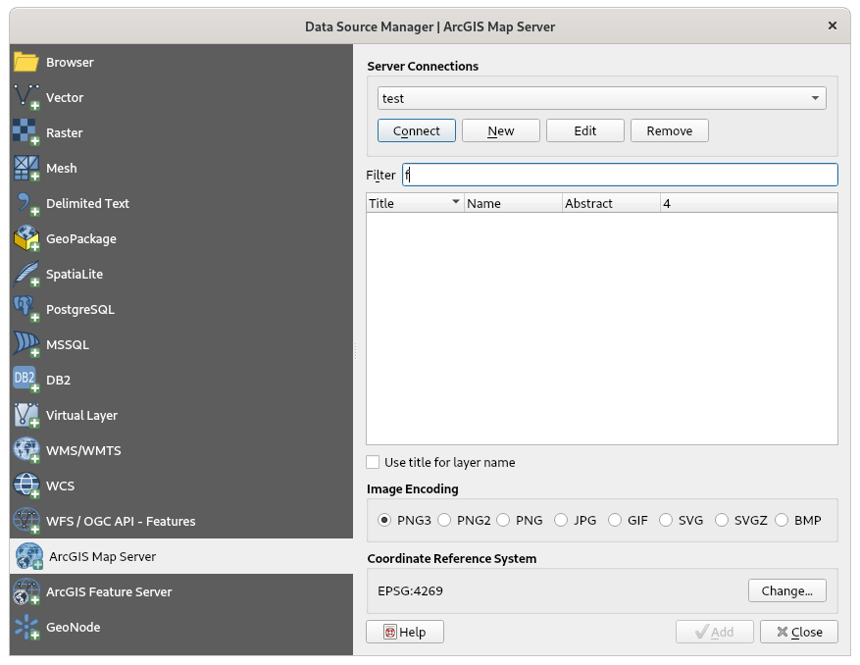Open the Virtual Layer icon

click(25, 415)
